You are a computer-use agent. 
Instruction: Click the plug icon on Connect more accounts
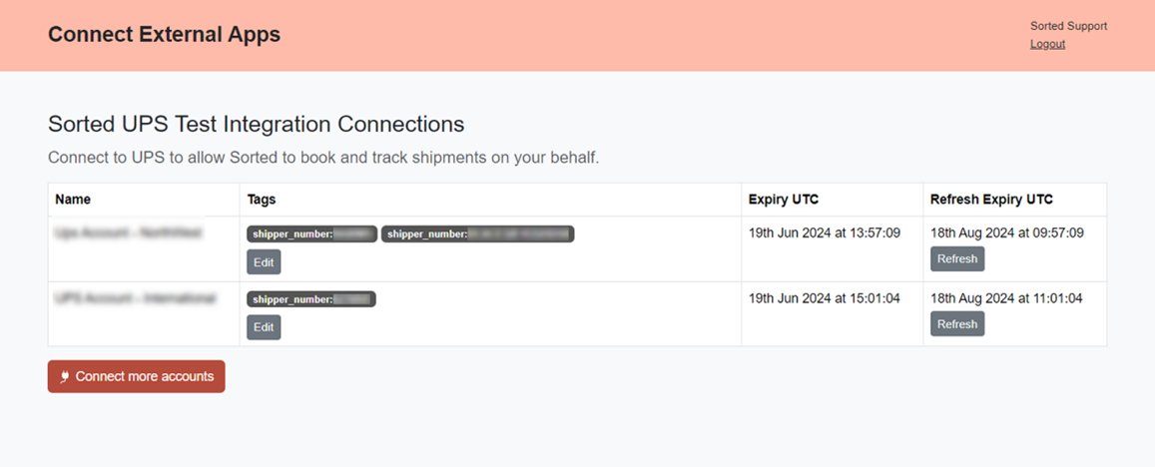pyautogui.click(x=65, y=376)
